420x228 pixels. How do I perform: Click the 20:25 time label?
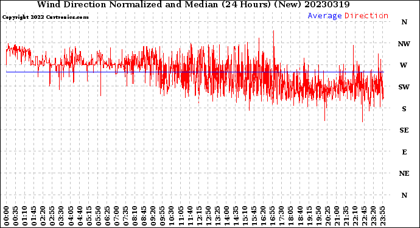pos(327,216)
